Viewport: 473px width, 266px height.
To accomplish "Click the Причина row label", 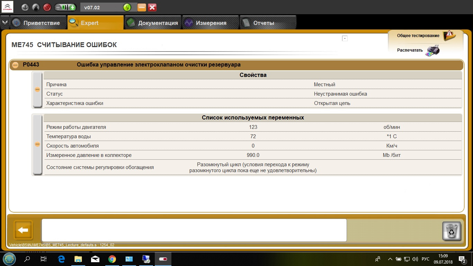I will [56, 85].
